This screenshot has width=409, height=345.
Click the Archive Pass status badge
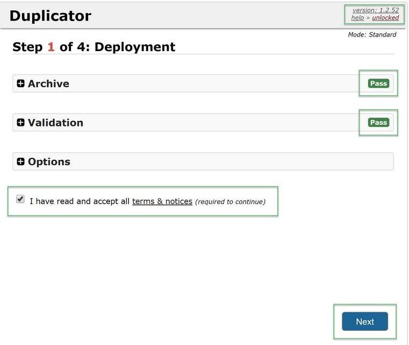(x=378, y=83)
